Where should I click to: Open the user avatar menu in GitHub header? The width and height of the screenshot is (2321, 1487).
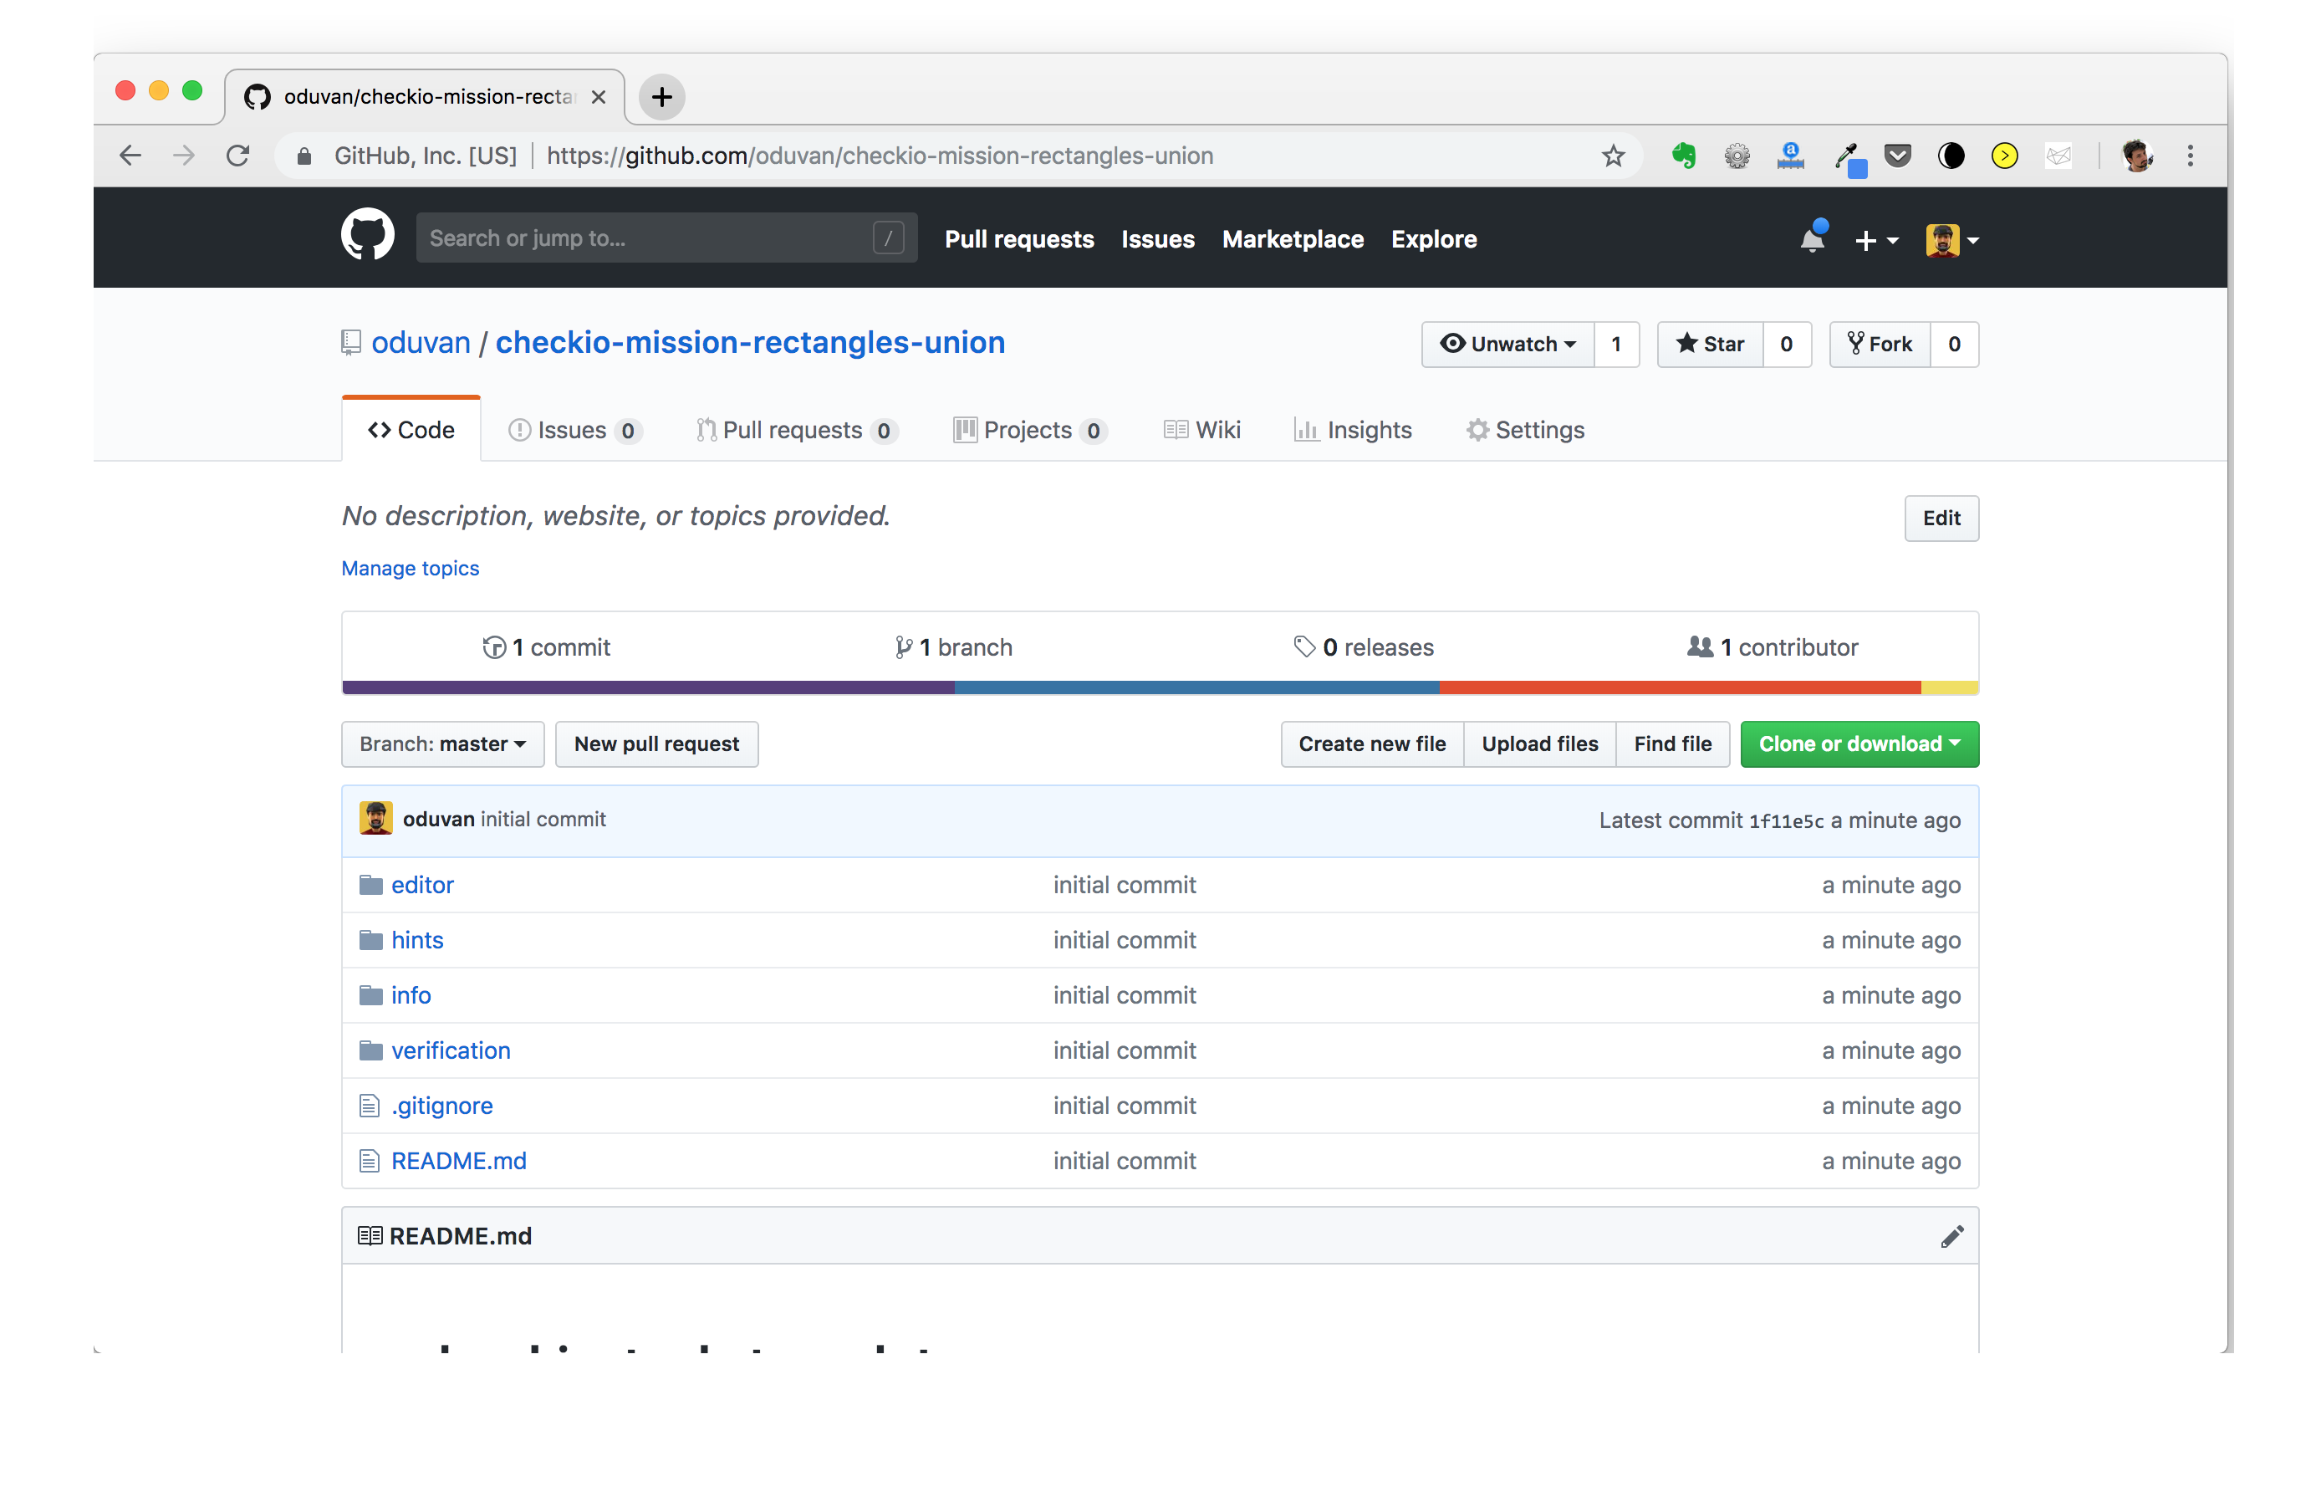pyautogui.click(x=1951, y=239)
